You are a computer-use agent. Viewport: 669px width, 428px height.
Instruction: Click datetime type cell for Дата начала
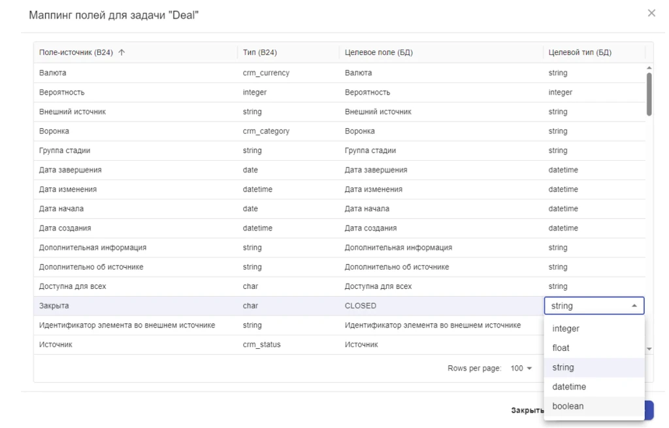(x=563, y=208)
